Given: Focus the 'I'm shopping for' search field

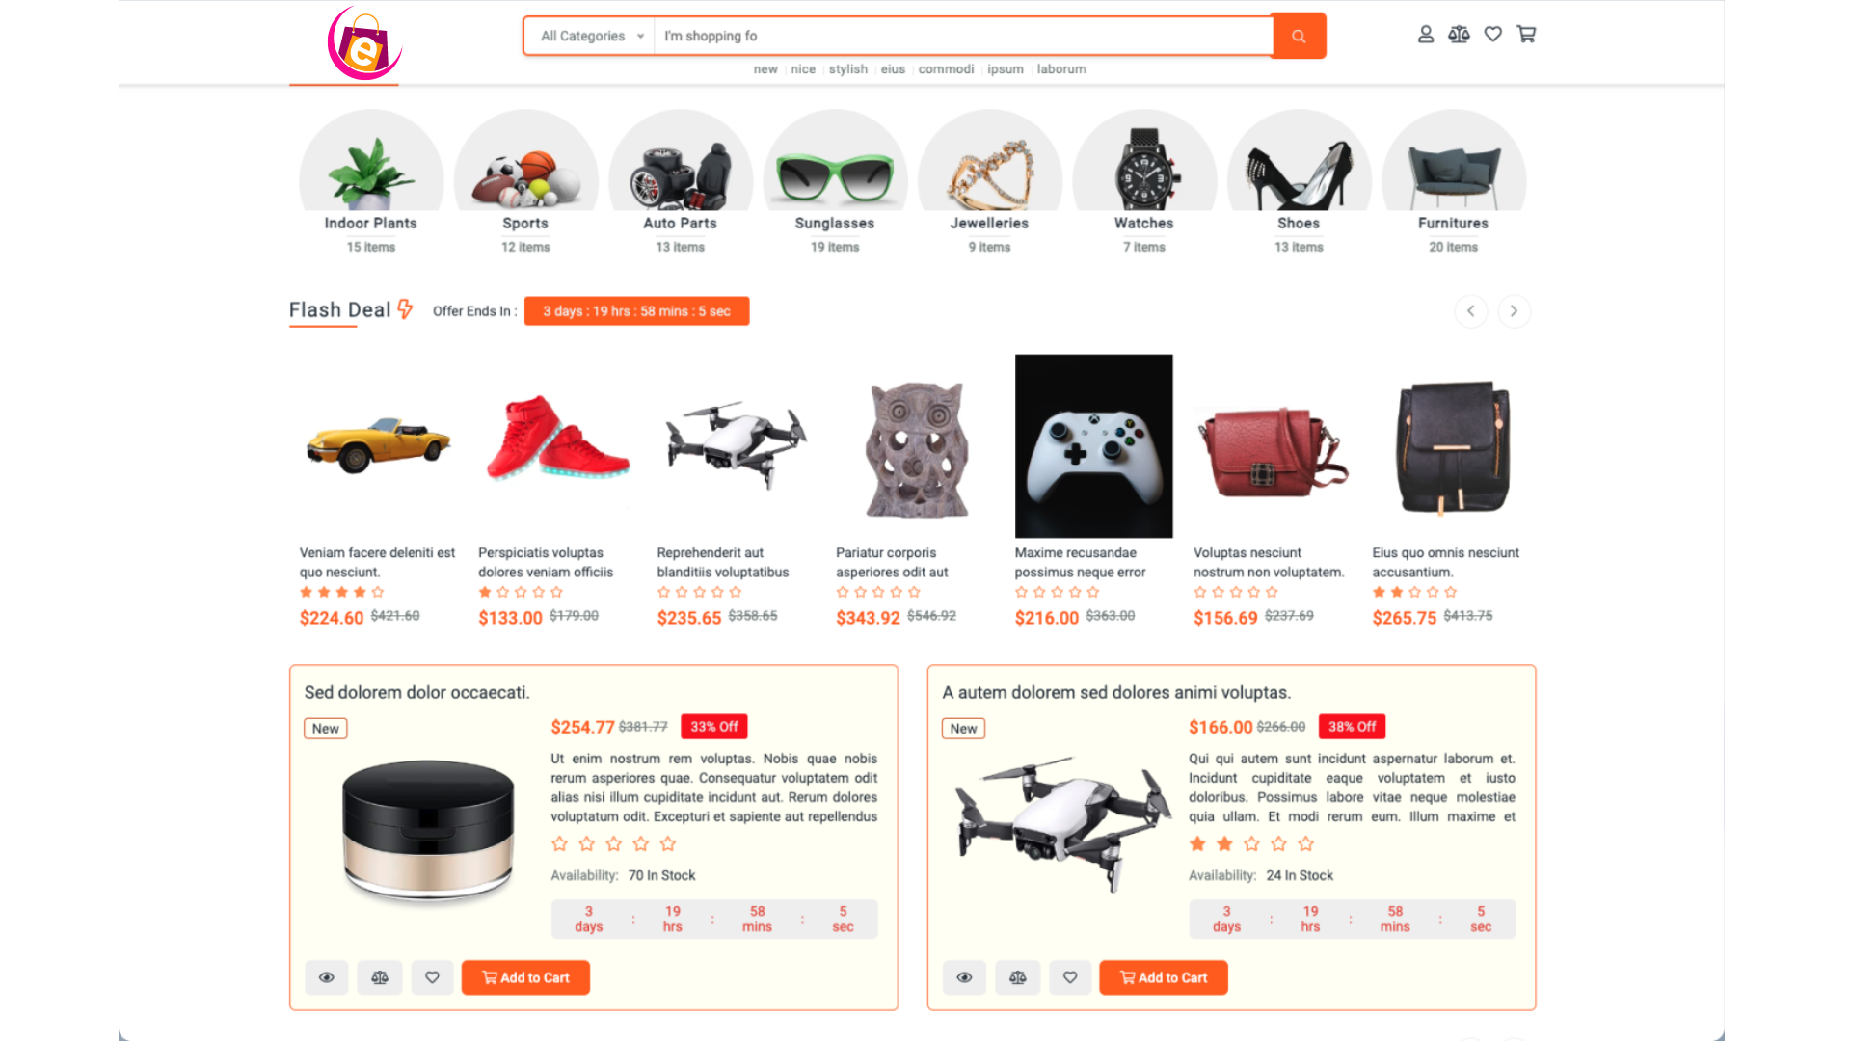Looking at the screenshot, I should coord(964,36).
